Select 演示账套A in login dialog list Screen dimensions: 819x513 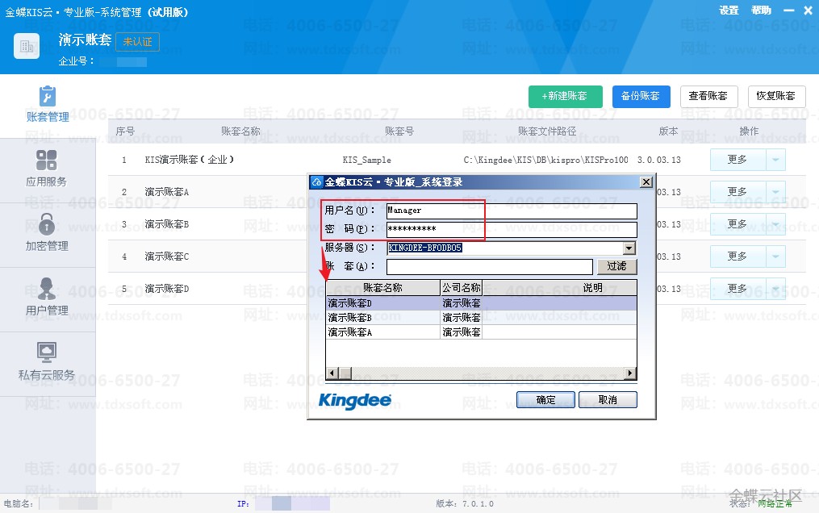click(481, 332)
